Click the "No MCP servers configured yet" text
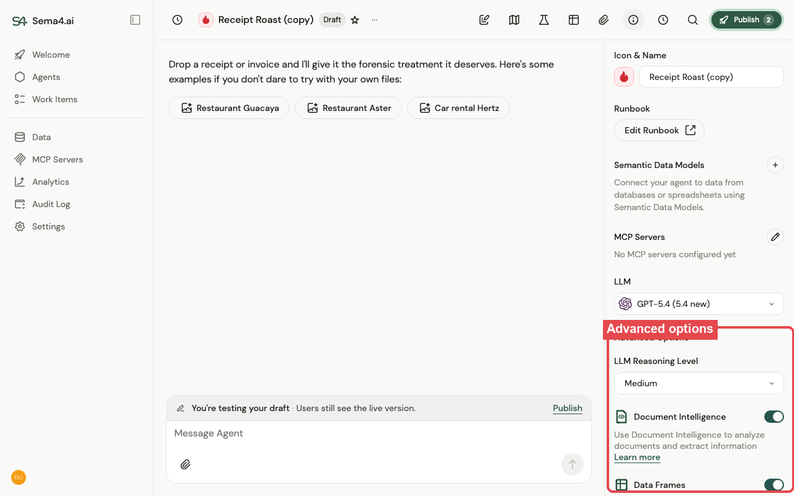 point(675,254)
